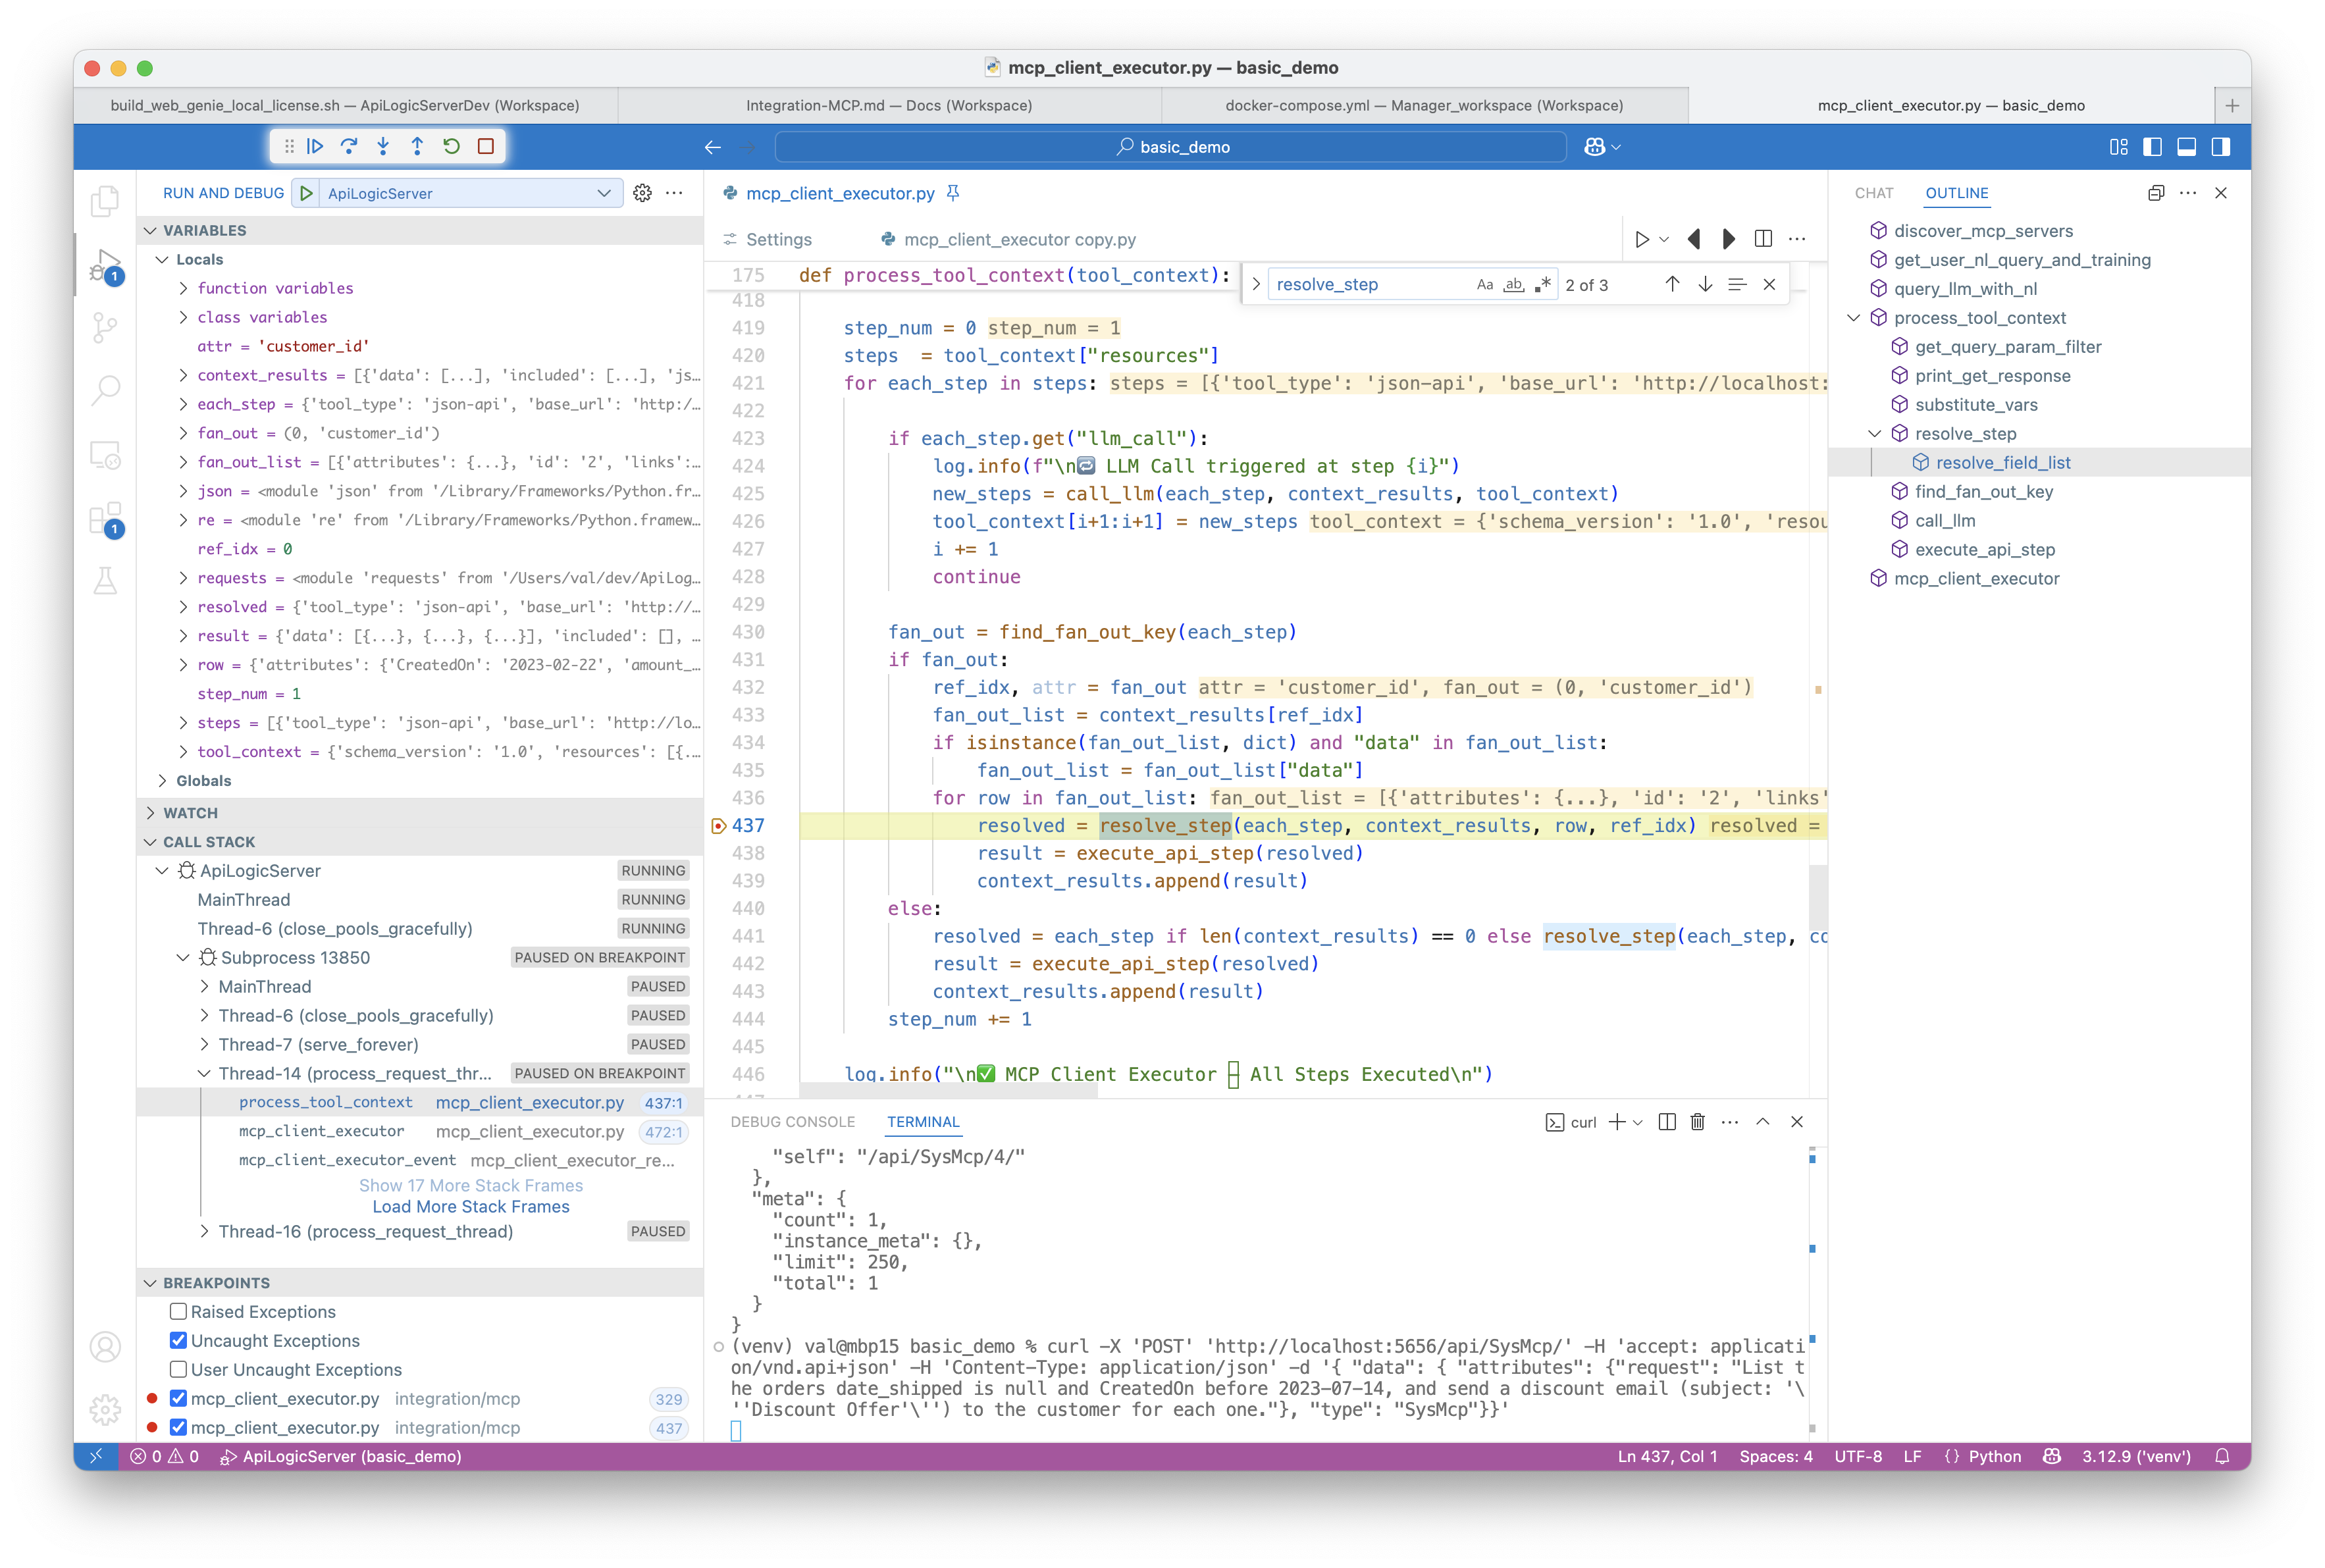This screenshot has height=1568, width=2325.
Task: Toggle the bottom panel layout icon
Action: [x=2187, y=147]
